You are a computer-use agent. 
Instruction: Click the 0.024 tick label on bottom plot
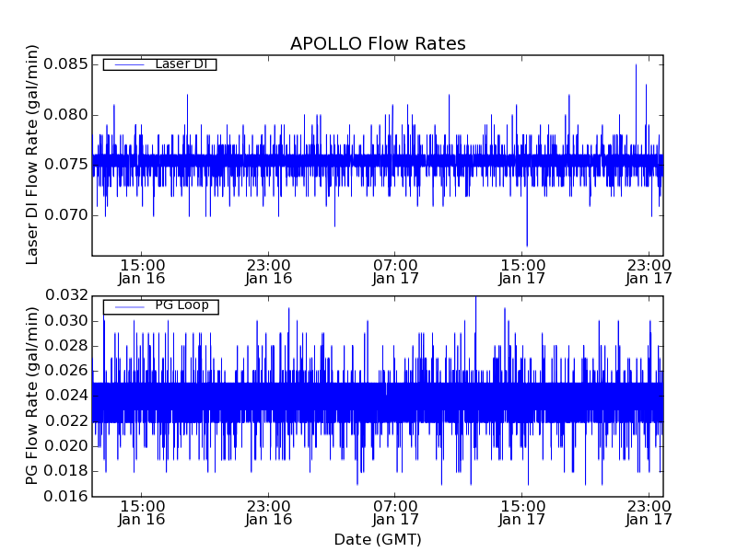(66, 396)
